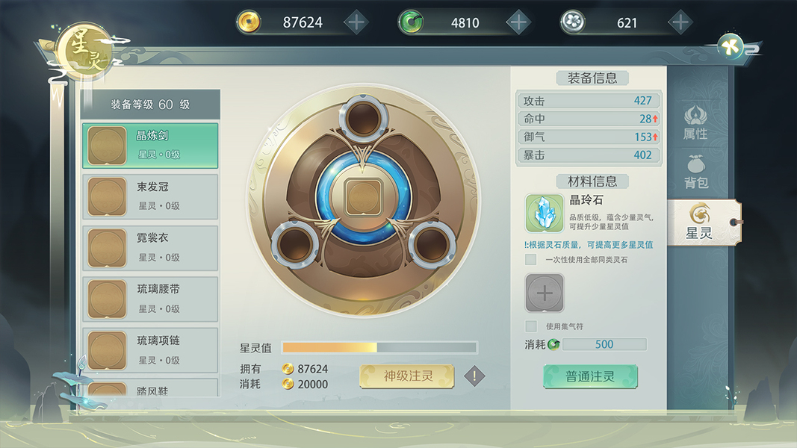Select the bottom-left socket on the disc

coord(295,244)
